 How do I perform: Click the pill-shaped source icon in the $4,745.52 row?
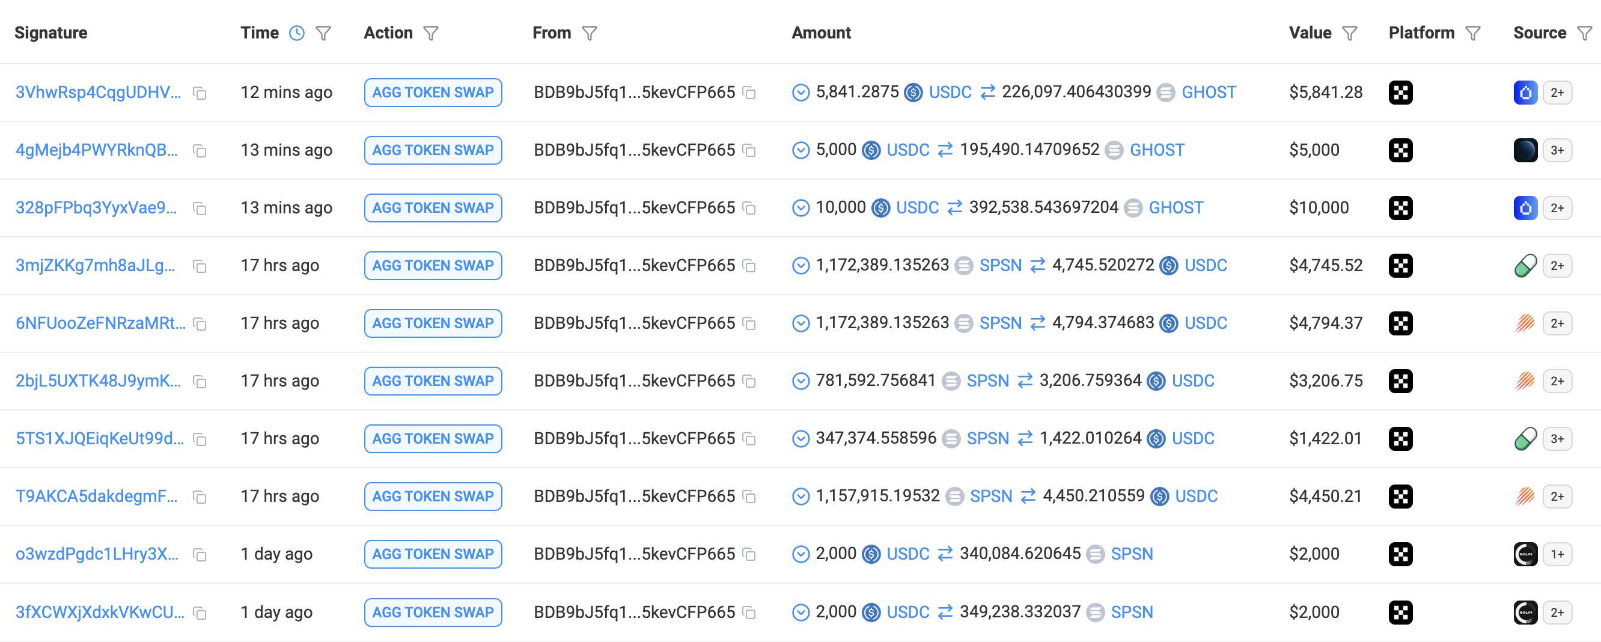point(1525,266)
